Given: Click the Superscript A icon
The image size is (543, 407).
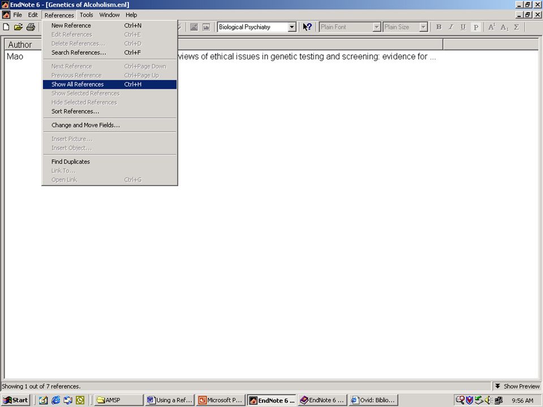Looking at the screenshot, I should tap(492, 27).
